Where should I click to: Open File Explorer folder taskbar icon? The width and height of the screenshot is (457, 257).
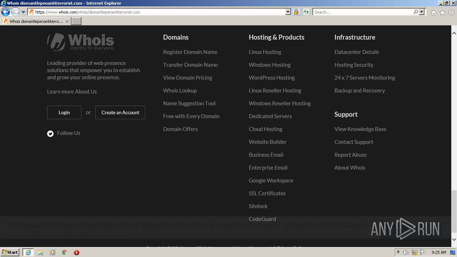(40, 252)
